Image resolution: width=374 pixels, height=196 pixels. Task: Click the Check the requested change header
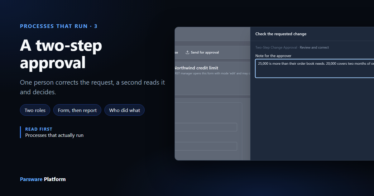coord(281,34)
